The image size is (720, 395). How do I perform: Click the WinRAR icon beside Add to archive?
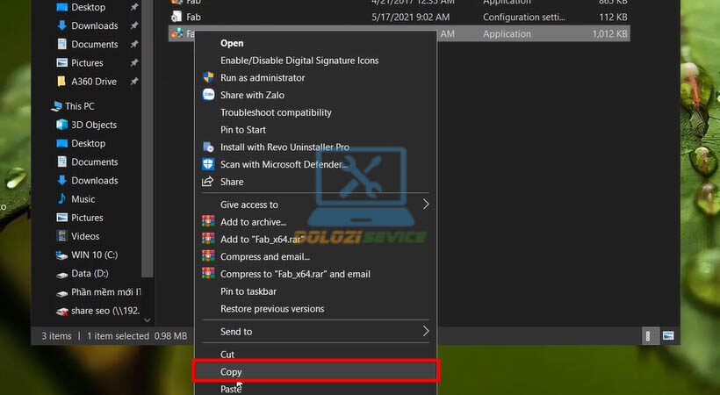(x=208, y=222)
